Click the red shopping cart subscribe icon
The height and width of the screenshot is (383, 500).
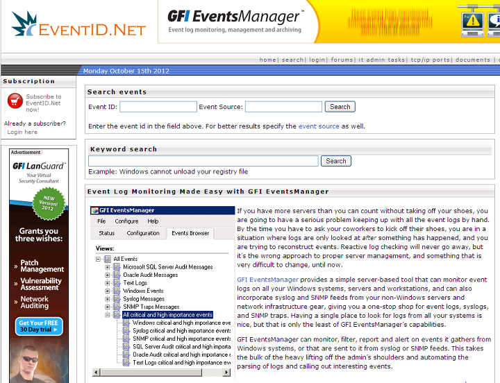pos(15,101)
